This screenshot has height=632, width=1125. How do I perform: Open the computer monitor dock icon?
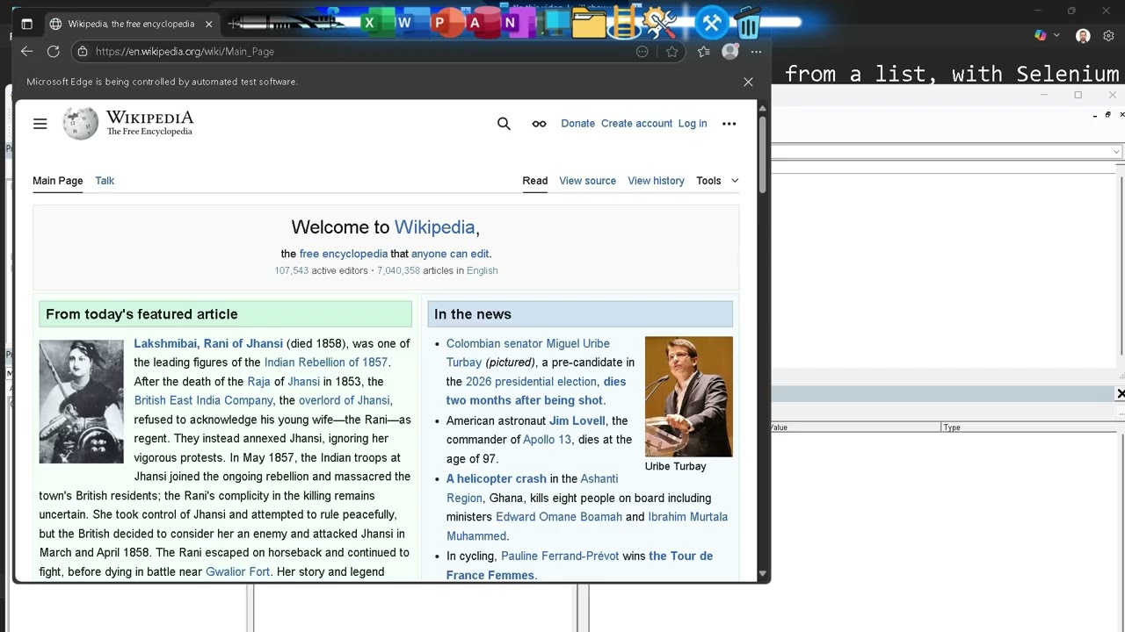[x=554, y=23]
